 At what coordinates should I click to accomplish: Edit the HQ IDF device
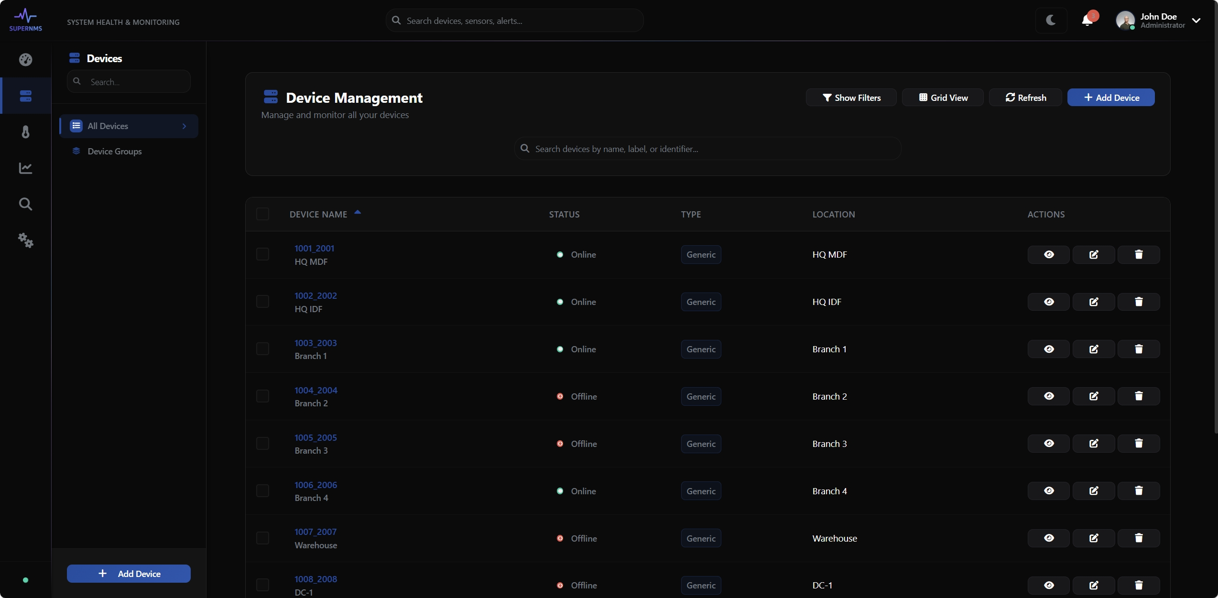pyautogui.click(x=1094, y=302)
